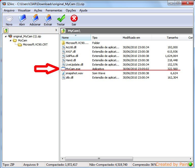Select the snapshot.wav sound file
Screen dimensions: 195x168
(x=75, y=73)
